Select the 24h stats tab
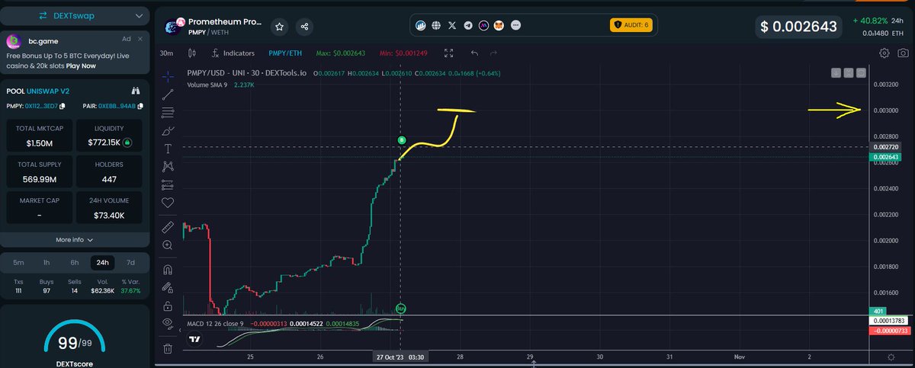Screen dimensions: 915x368 pos(103,262)
